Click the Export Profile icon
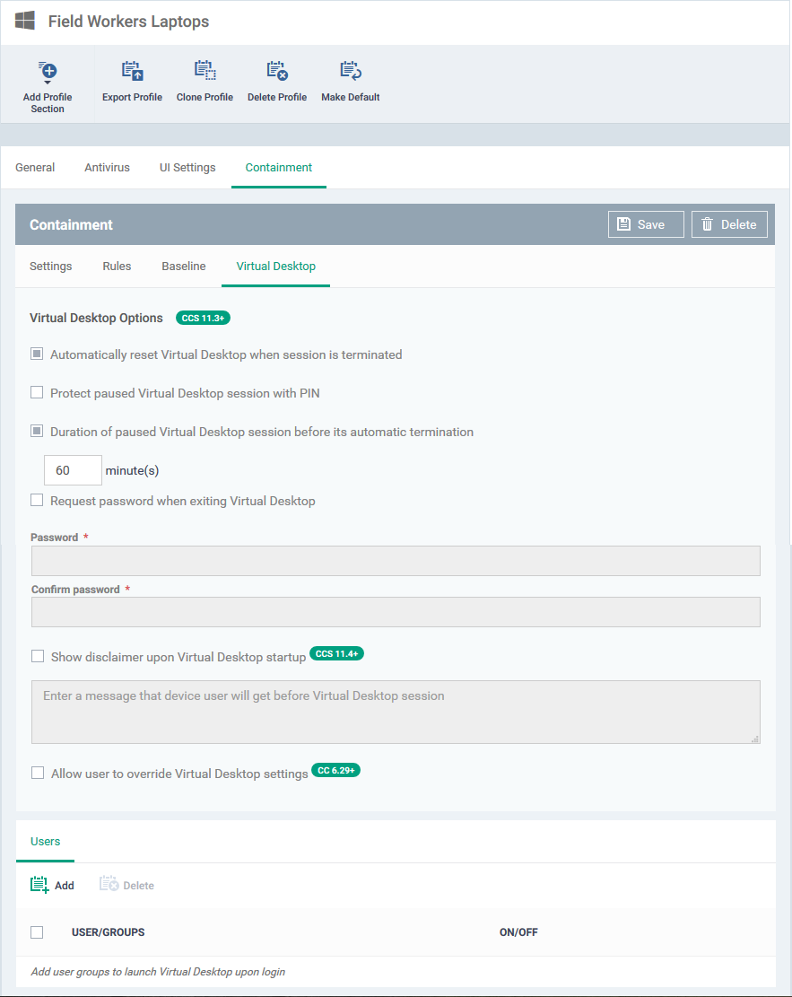This screenshot has height=997, width=792. [132, 71]
